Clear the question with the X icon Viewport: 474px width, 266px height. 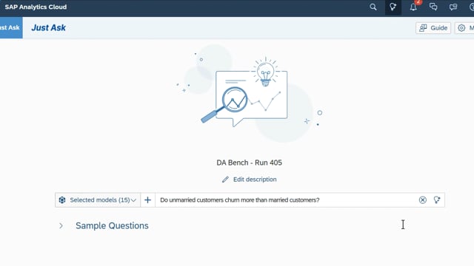(423, 200)
